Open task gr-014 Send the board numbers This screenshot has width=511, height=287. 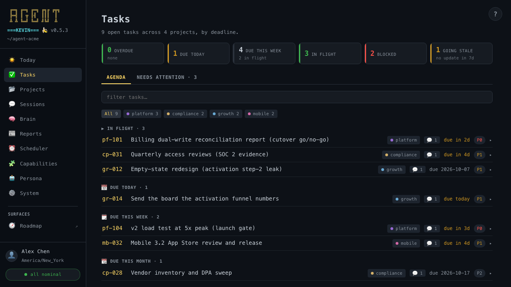297,199
